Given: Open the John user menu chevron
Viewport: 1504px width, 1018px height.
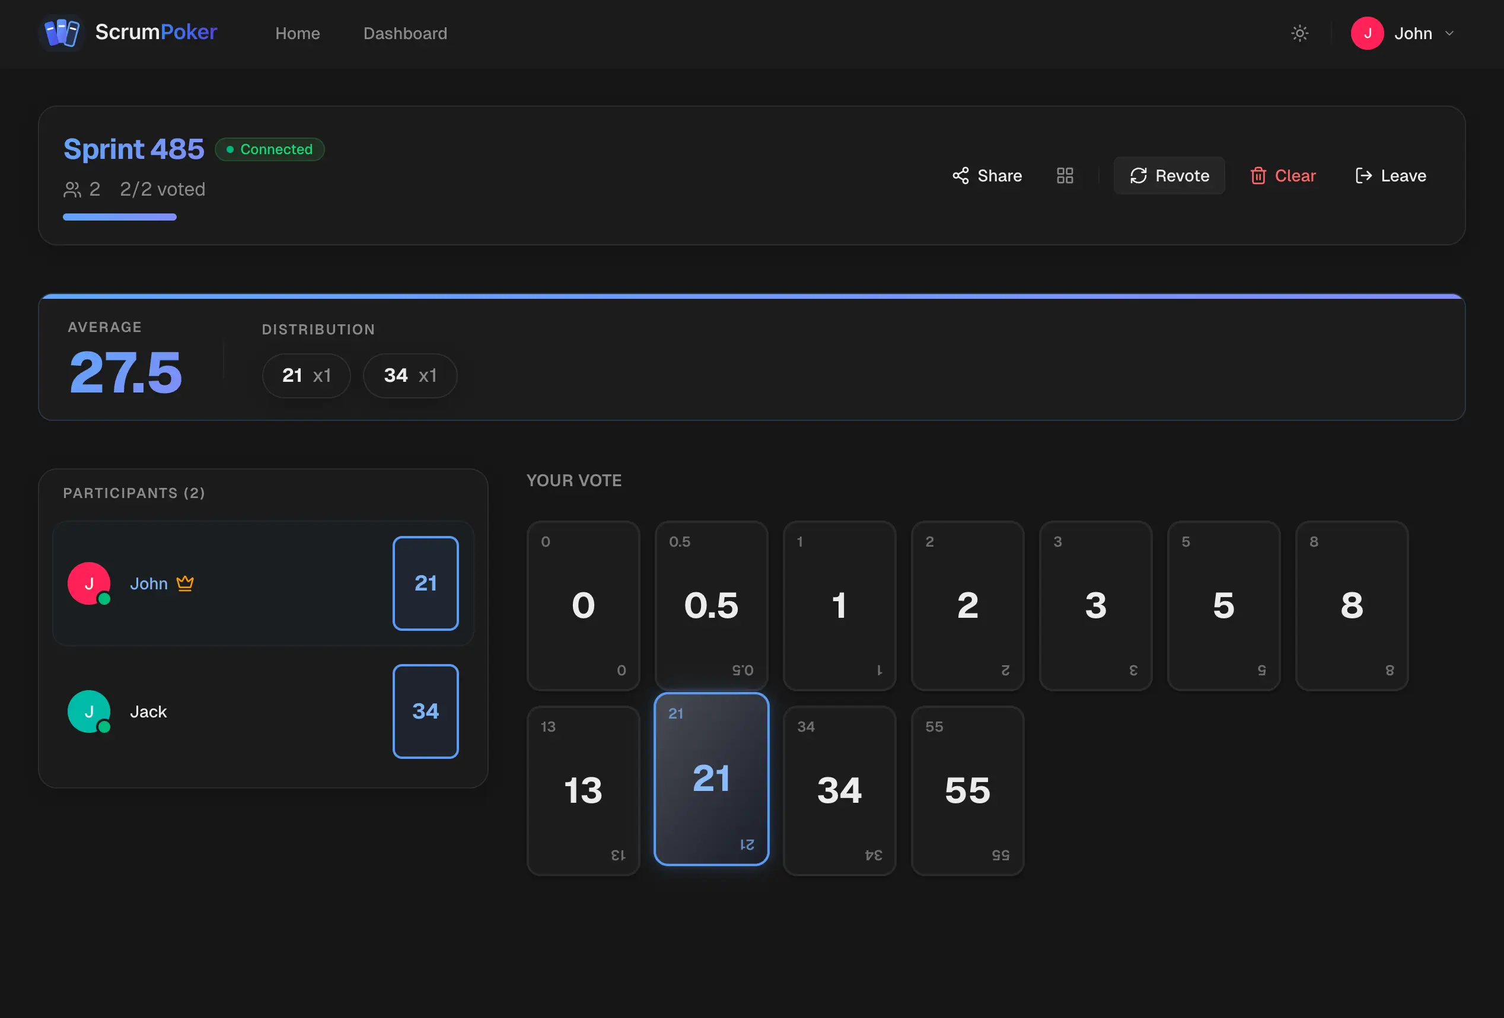Looking at the screenshot, I should 1449,33.
